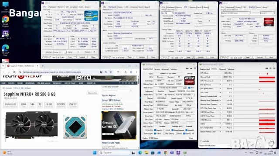Toggle the Vulkan checkbox
279x156 pixels.
pyautogui.click(x=155, y=133)
